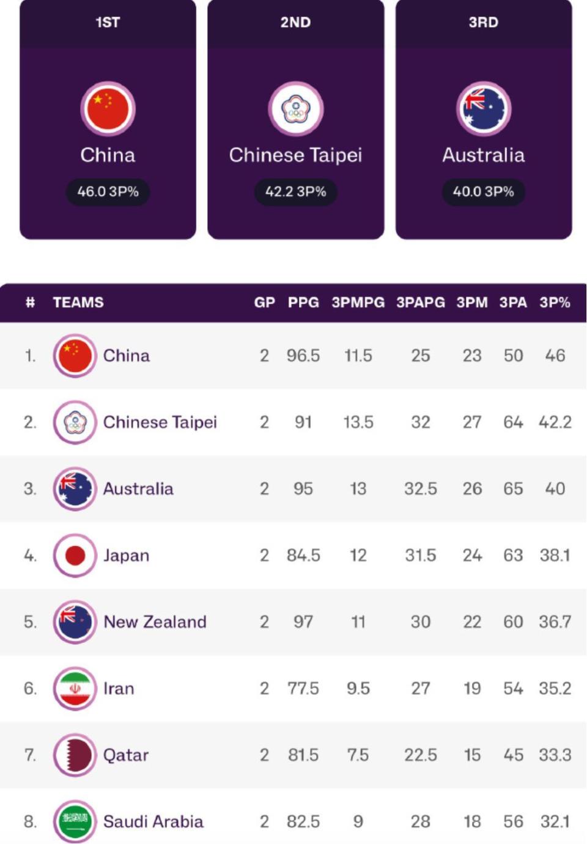Click the 42.2 3P% badge under Chinese Taipei
The width and height of the screenshot is (587, 844).
point(295,192)
